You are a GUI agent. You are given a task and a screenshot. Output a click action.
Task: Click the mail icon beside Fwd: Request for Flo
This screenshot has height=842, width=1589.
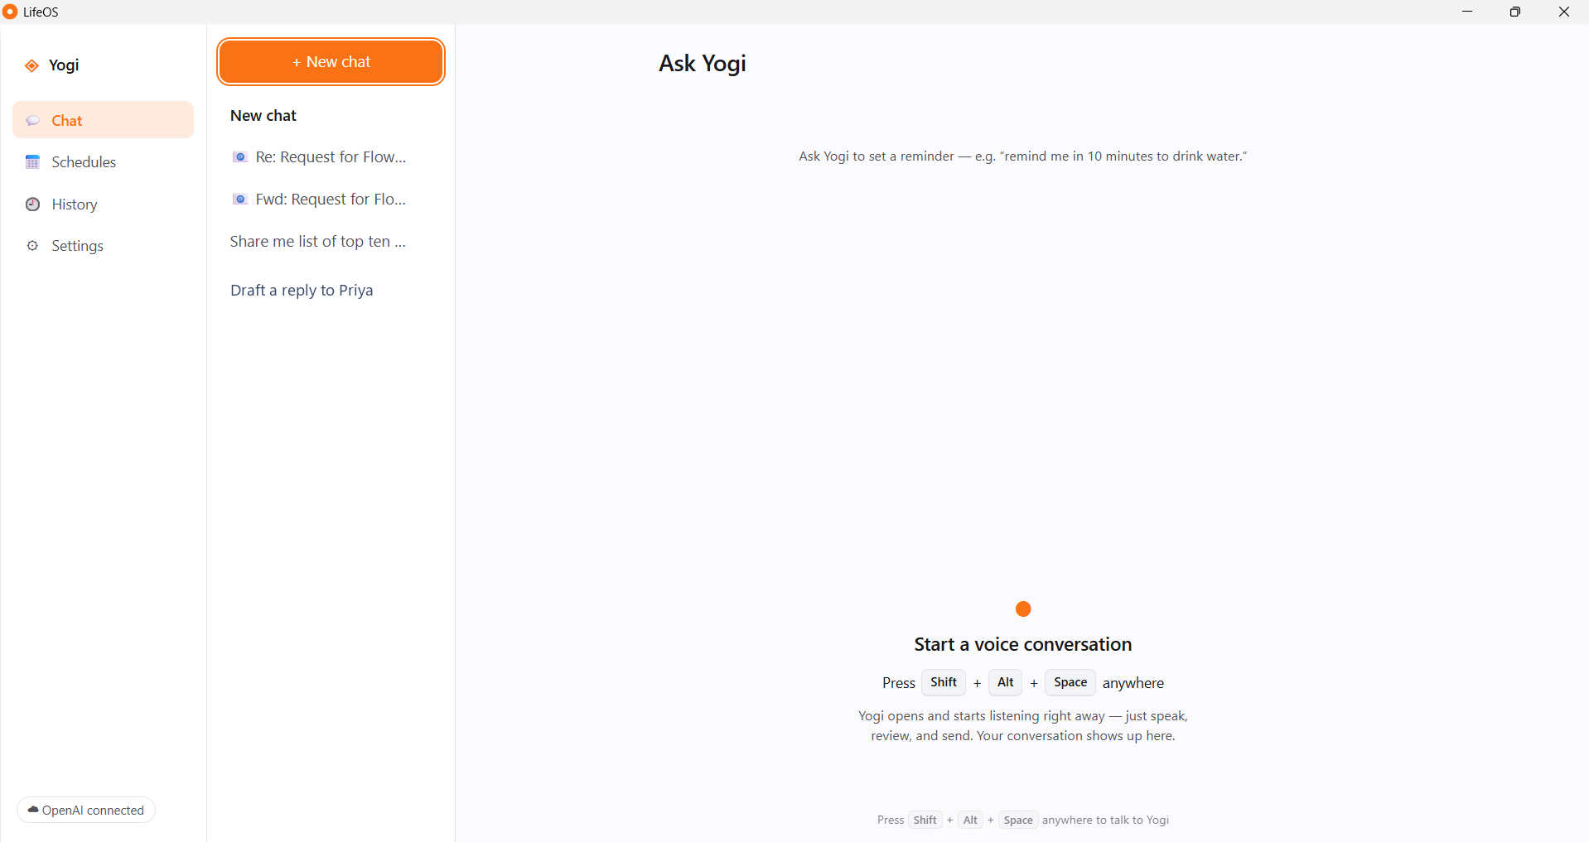coord(240,200)
